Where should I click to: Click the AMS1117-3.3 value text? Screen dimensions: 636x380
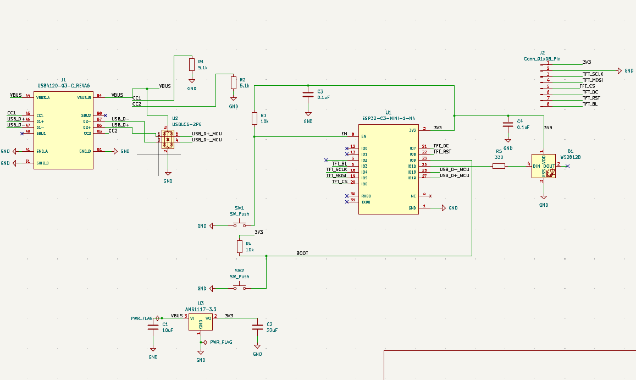(x=201, y=310)
